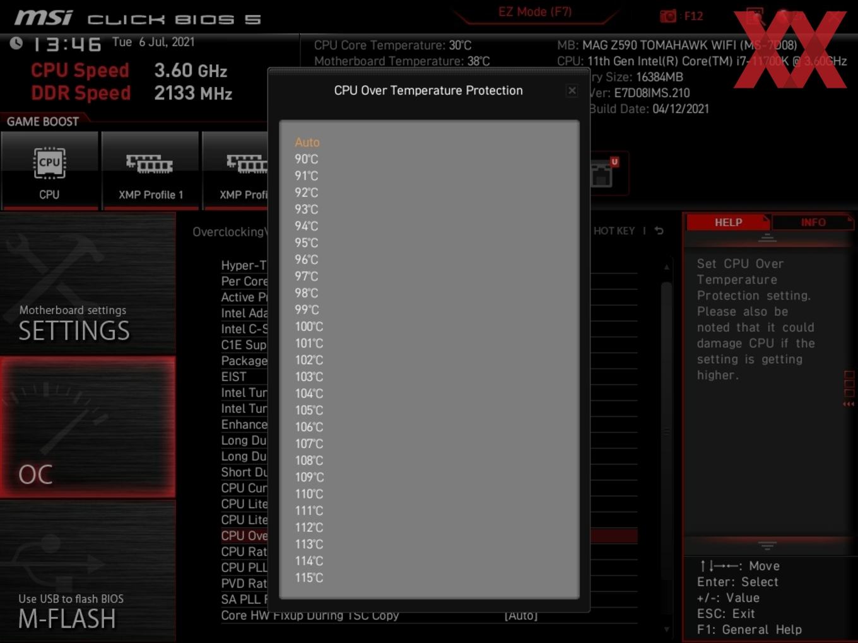858x643 pixels.
Task: Choose 99°C protection value
Action: click(307, 310)
